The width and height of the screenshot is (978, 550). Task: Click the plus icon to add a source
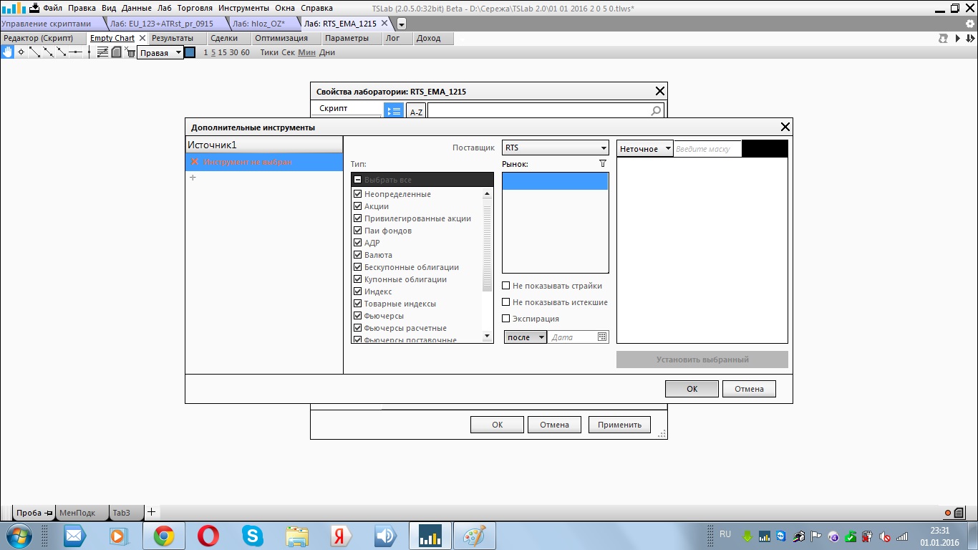193,178
